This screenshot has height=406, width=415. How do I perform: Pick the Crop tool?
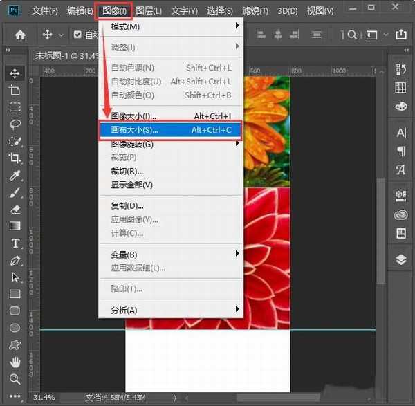(15, 158)
